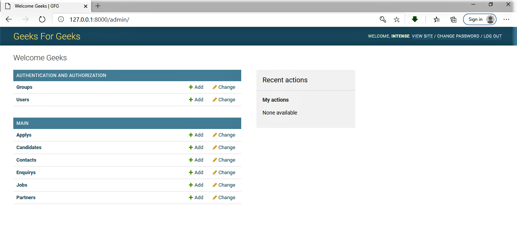Viewport: 517px width, 250px height.
Task: Add a new Apply entry
Action: [x=196, y=135]
